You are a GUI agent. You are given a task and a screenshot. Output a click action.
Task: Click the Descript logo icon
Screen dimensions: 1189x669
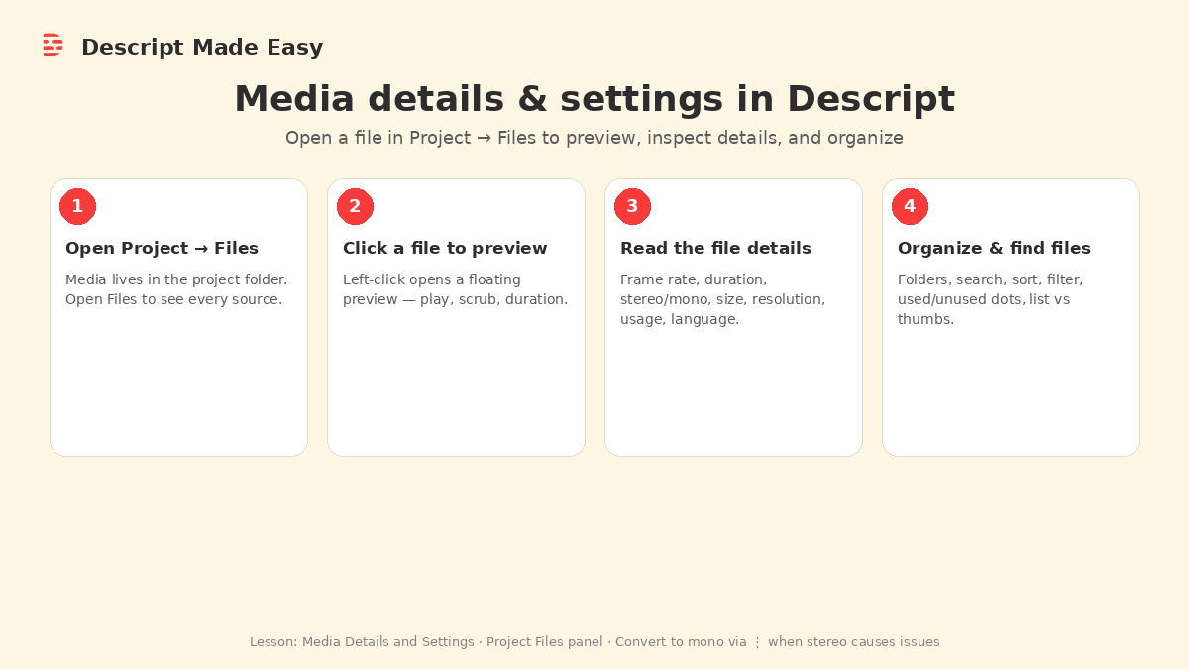(53, 45)
